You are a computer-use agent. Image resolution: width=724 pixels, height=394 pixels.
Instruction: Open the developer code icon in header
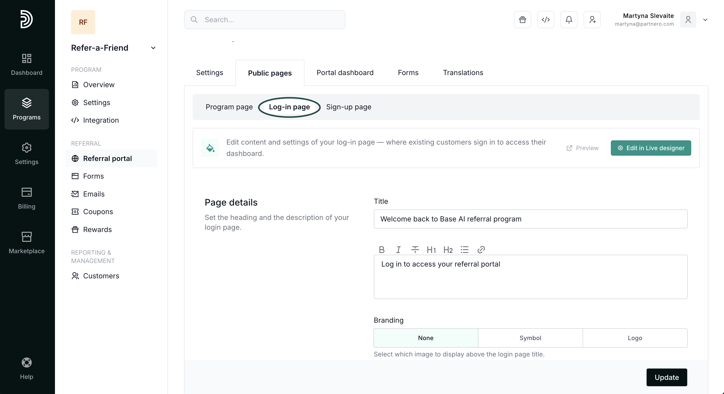(x=546, y=20)
